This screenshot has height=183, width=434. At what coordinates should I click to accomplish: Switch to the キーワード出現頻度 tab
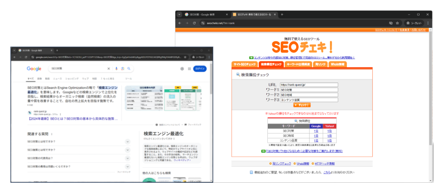(298, 64)
